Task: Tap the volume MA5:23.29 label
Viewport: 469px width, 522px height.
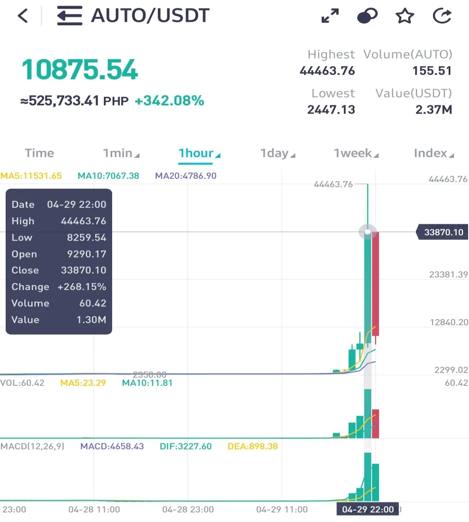Action: tap(83, 383)
